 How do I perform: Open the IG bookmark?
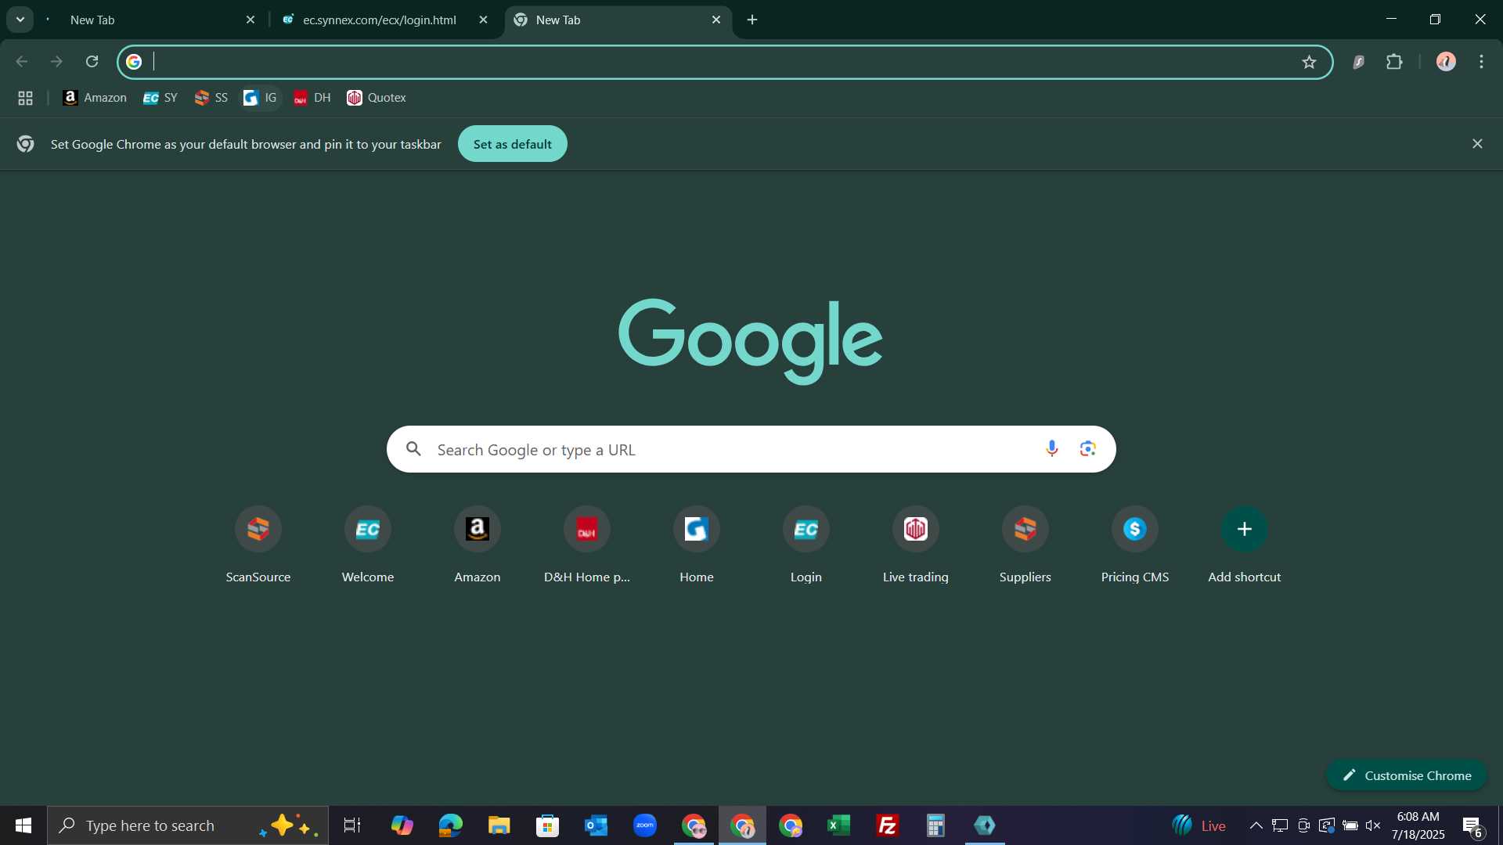pyautogui.click(x=261, y=98)
